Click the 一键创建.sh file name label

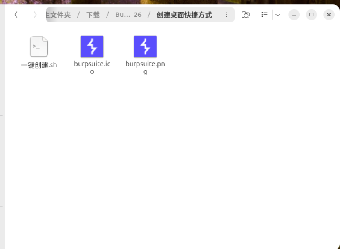click(x=39, y=65)
